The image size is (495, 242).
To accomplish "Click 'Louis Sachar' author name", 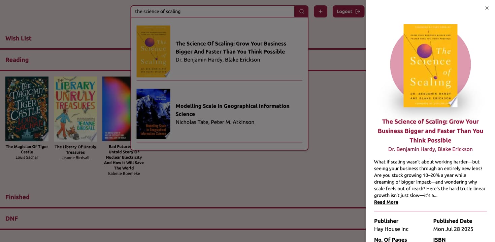I will (x=27, y=157).
